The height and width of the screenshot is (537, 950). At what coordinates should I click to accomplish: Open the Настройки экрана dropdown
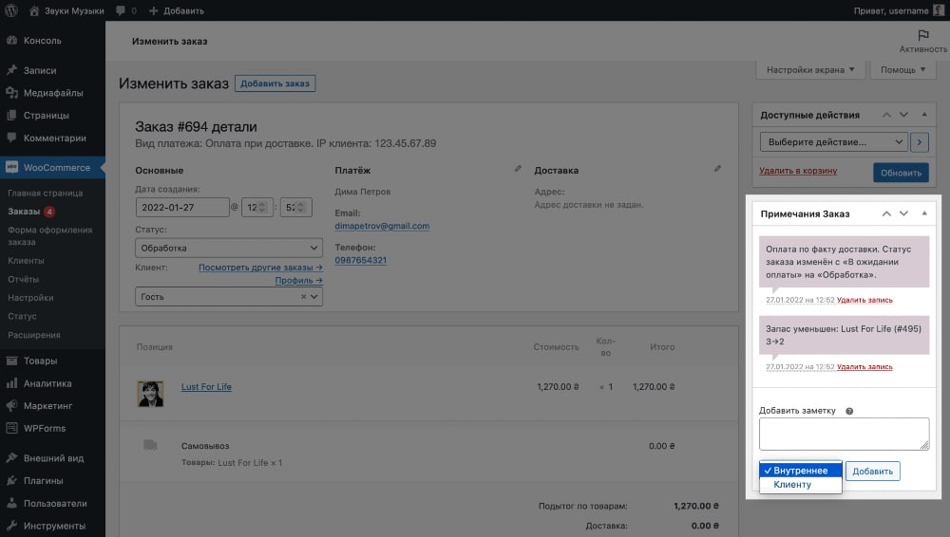click(x=810, y=69)
